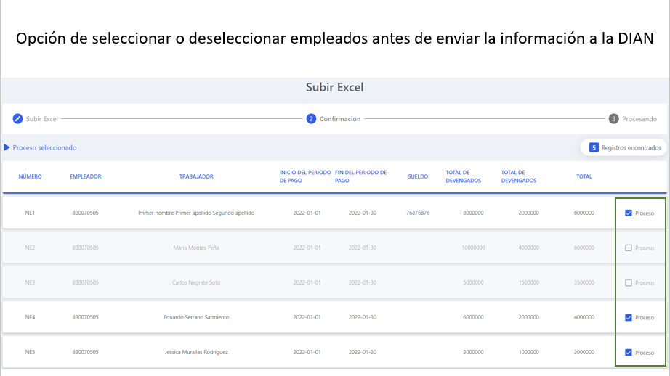Viewport: 670px width, 376px height.
Task: Click salary value 76876876
Action: click(418, 213)
